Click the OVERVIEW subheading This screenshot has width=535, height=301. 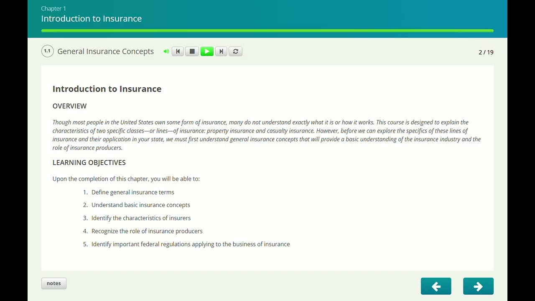point(70,106)
